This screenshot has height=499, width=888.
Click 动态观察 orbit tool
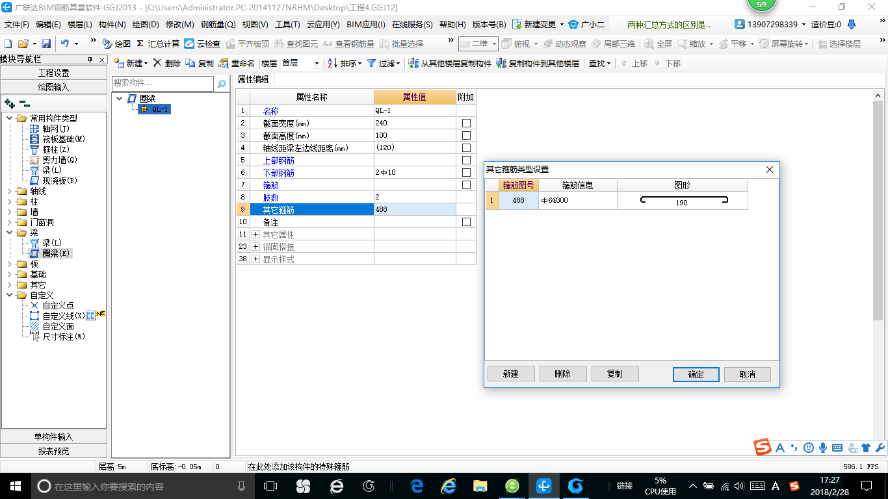click(564, 44)
